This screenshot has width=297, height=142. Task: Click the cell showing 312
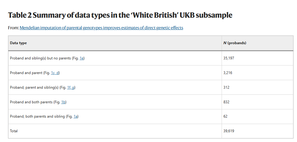pyautogui.click(x=226, y=87)
